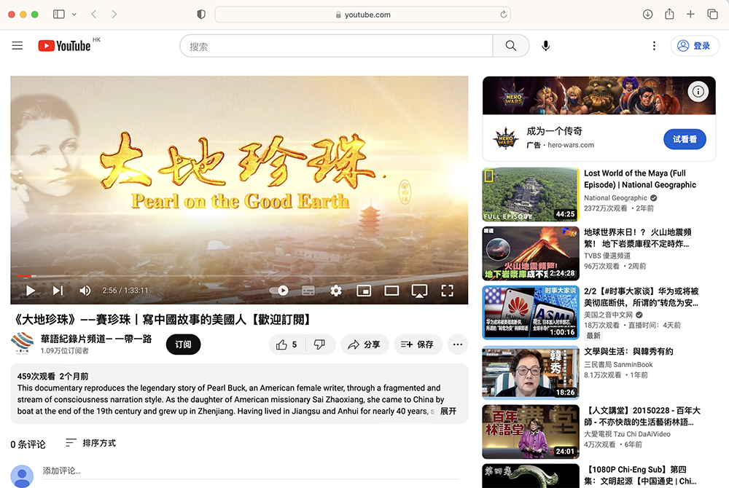Click the search magnifier button
729x488 pixels.
[510, 45]
